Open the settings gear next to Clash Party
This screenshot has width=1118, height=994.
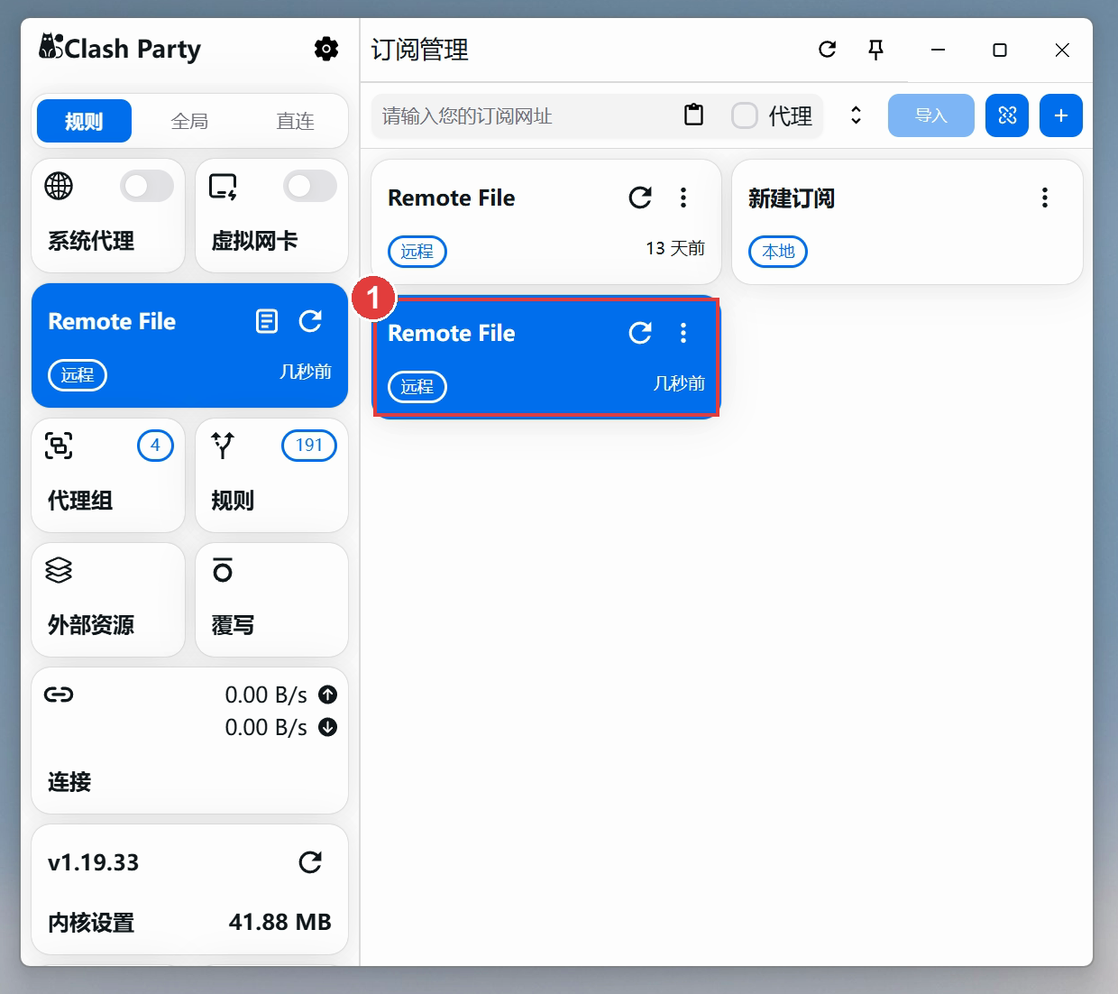point(326,49)
